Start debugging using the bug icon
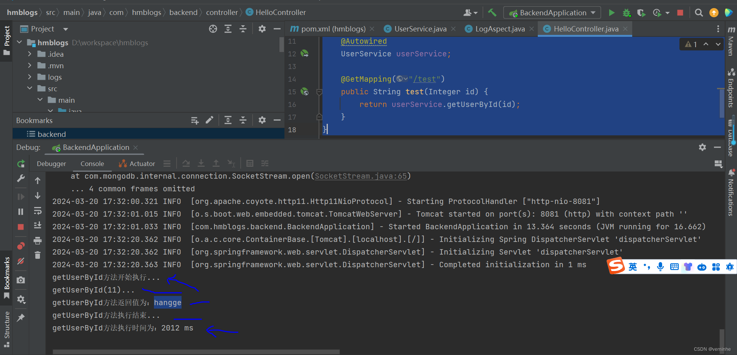The width and height of the screenshot is (737, 355). pyautogui.click(x=626, y=13)
